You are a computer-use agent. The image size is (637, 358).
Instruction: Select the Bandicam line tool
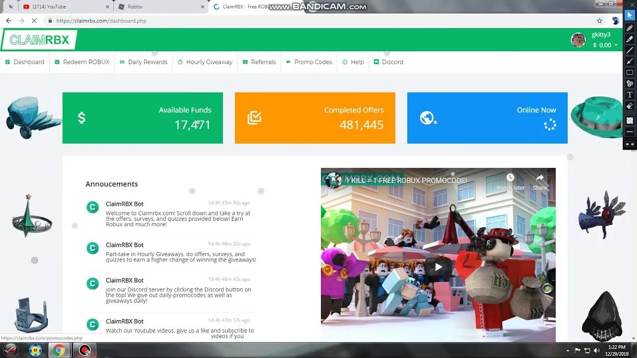tap(630, 50)
